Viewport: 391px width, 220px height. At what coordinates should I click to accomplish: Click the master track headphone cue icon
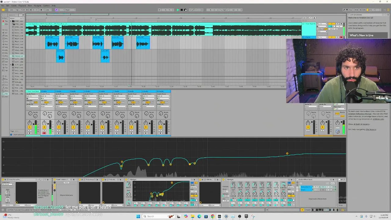pos(338,132)
